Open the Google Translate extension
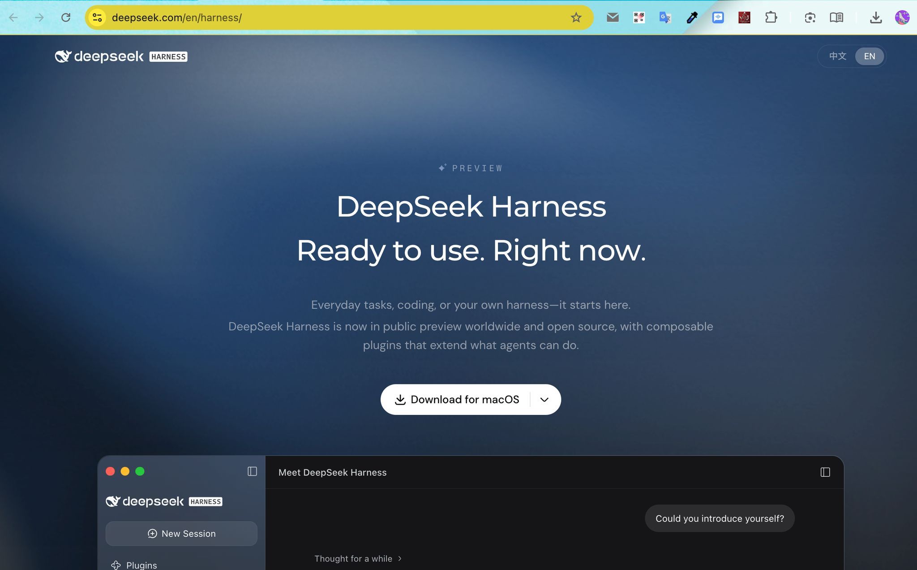The width and height of the screenshot is (917, 570). [x=665, y=17]
